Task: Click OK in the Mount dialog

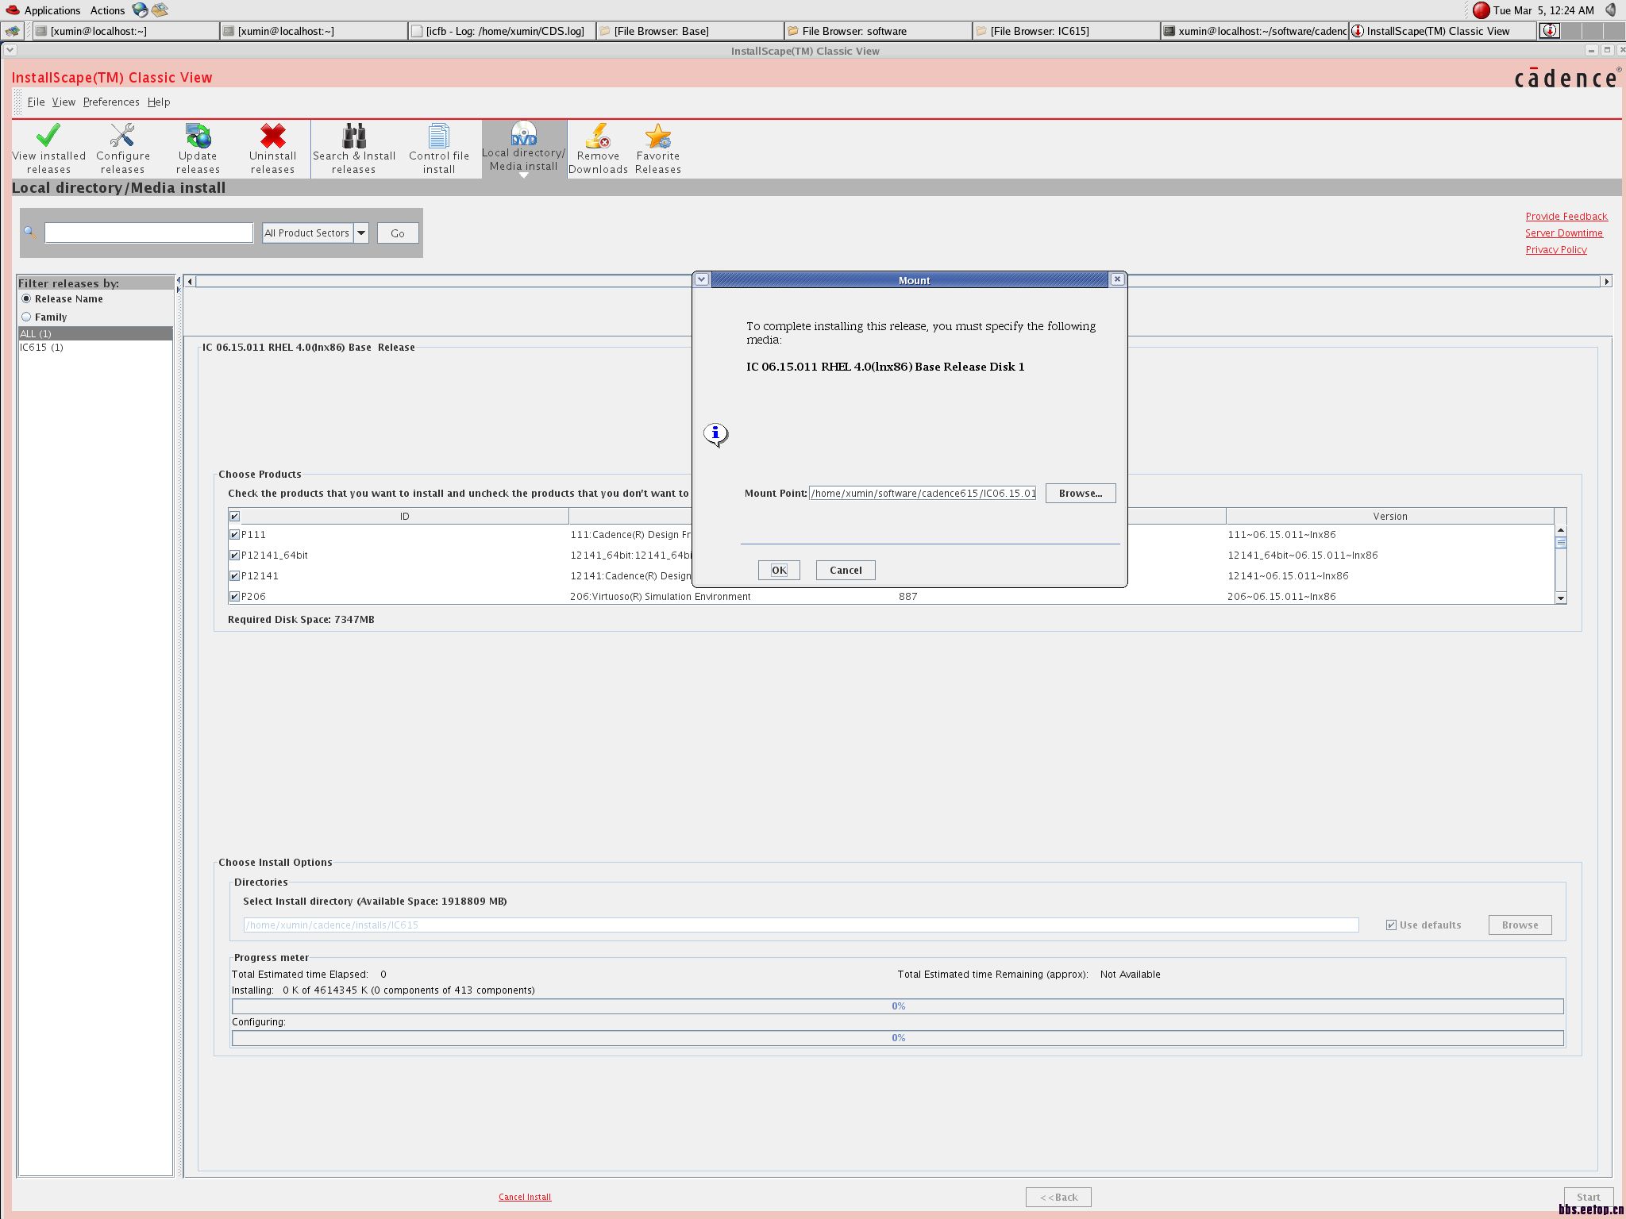Action: 779,571
